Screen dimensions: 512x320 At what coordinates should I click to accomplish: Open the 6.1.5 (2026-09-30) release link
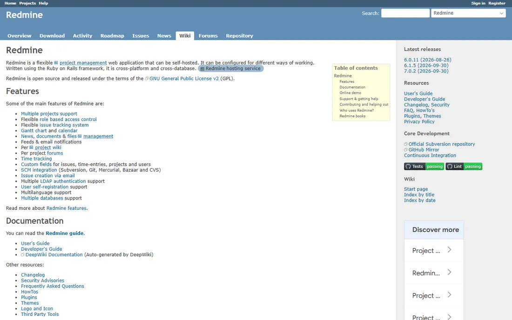426,66
